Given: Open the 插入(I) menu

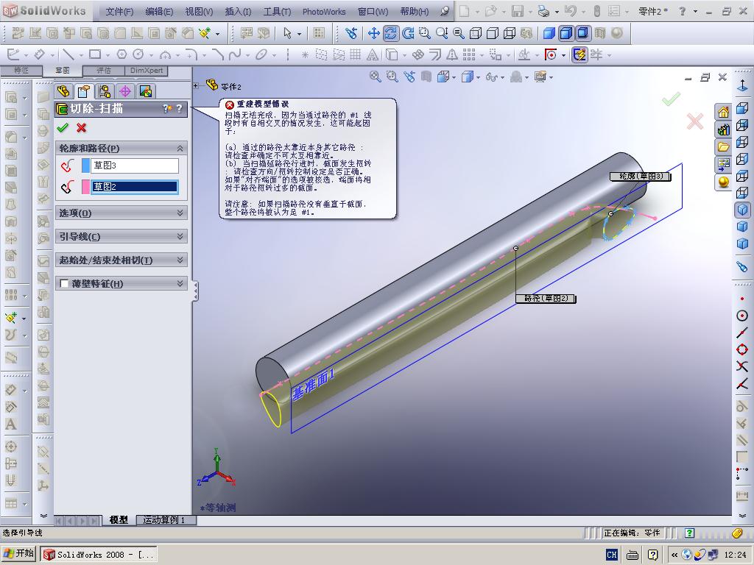Looking at the screenshot, I should [x=238, y=12].
